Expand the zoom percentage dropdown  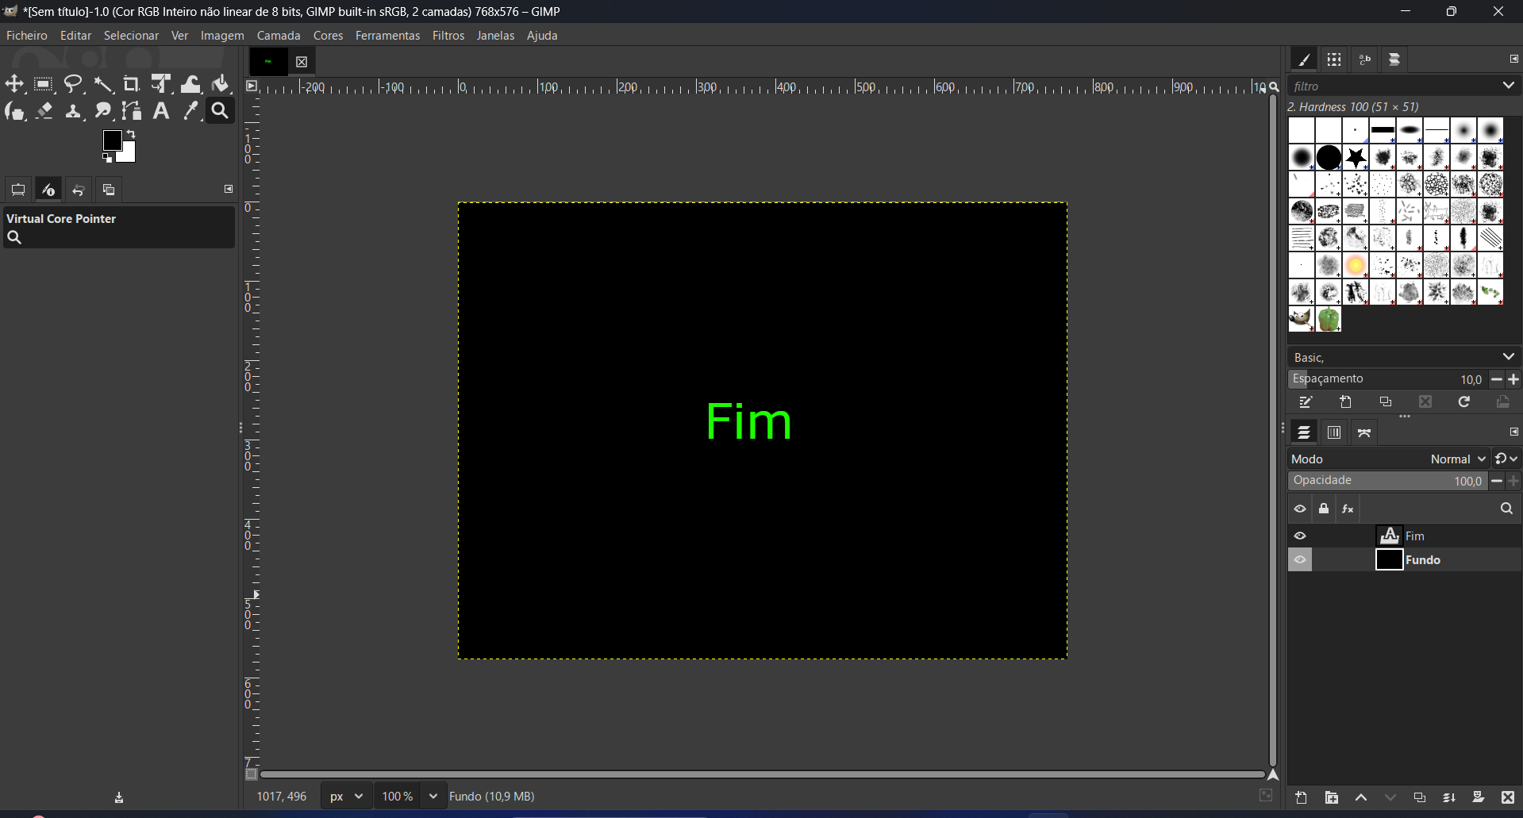433,796
